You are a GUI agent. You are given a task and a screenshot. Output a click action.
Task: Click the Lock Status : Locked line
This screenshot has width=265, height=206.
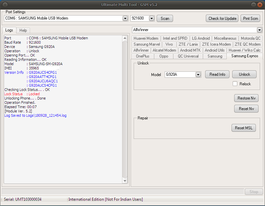(22, 94)
